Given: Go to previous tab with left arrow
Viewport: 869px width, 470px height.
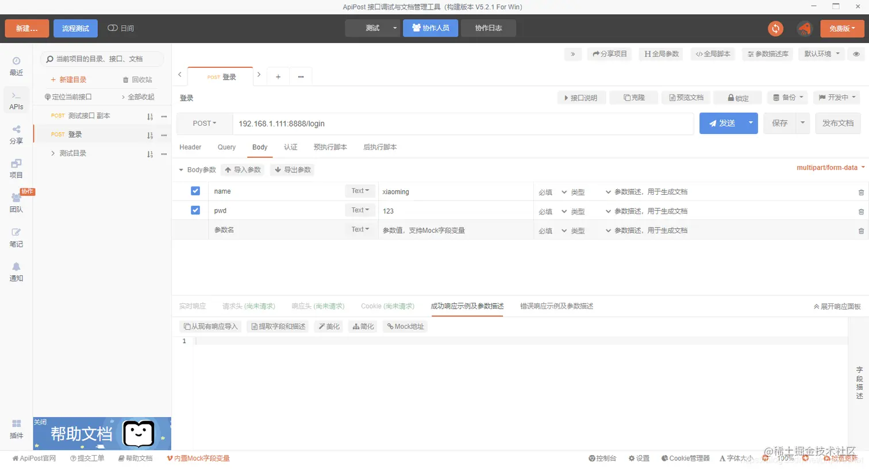Looking at the screenshot, I should point(180,75).
